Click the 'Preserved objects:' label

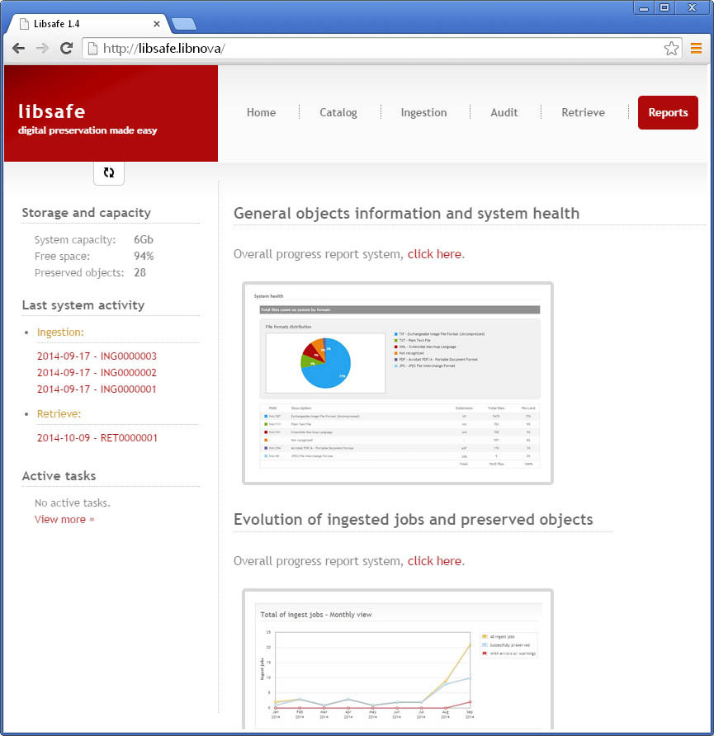point(79,273)
